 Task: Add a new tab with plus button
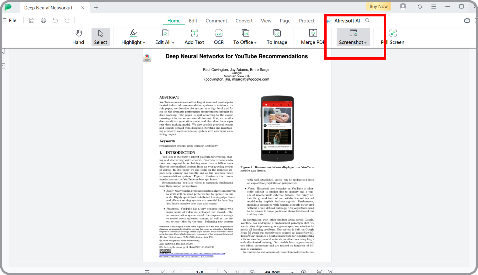96,8
